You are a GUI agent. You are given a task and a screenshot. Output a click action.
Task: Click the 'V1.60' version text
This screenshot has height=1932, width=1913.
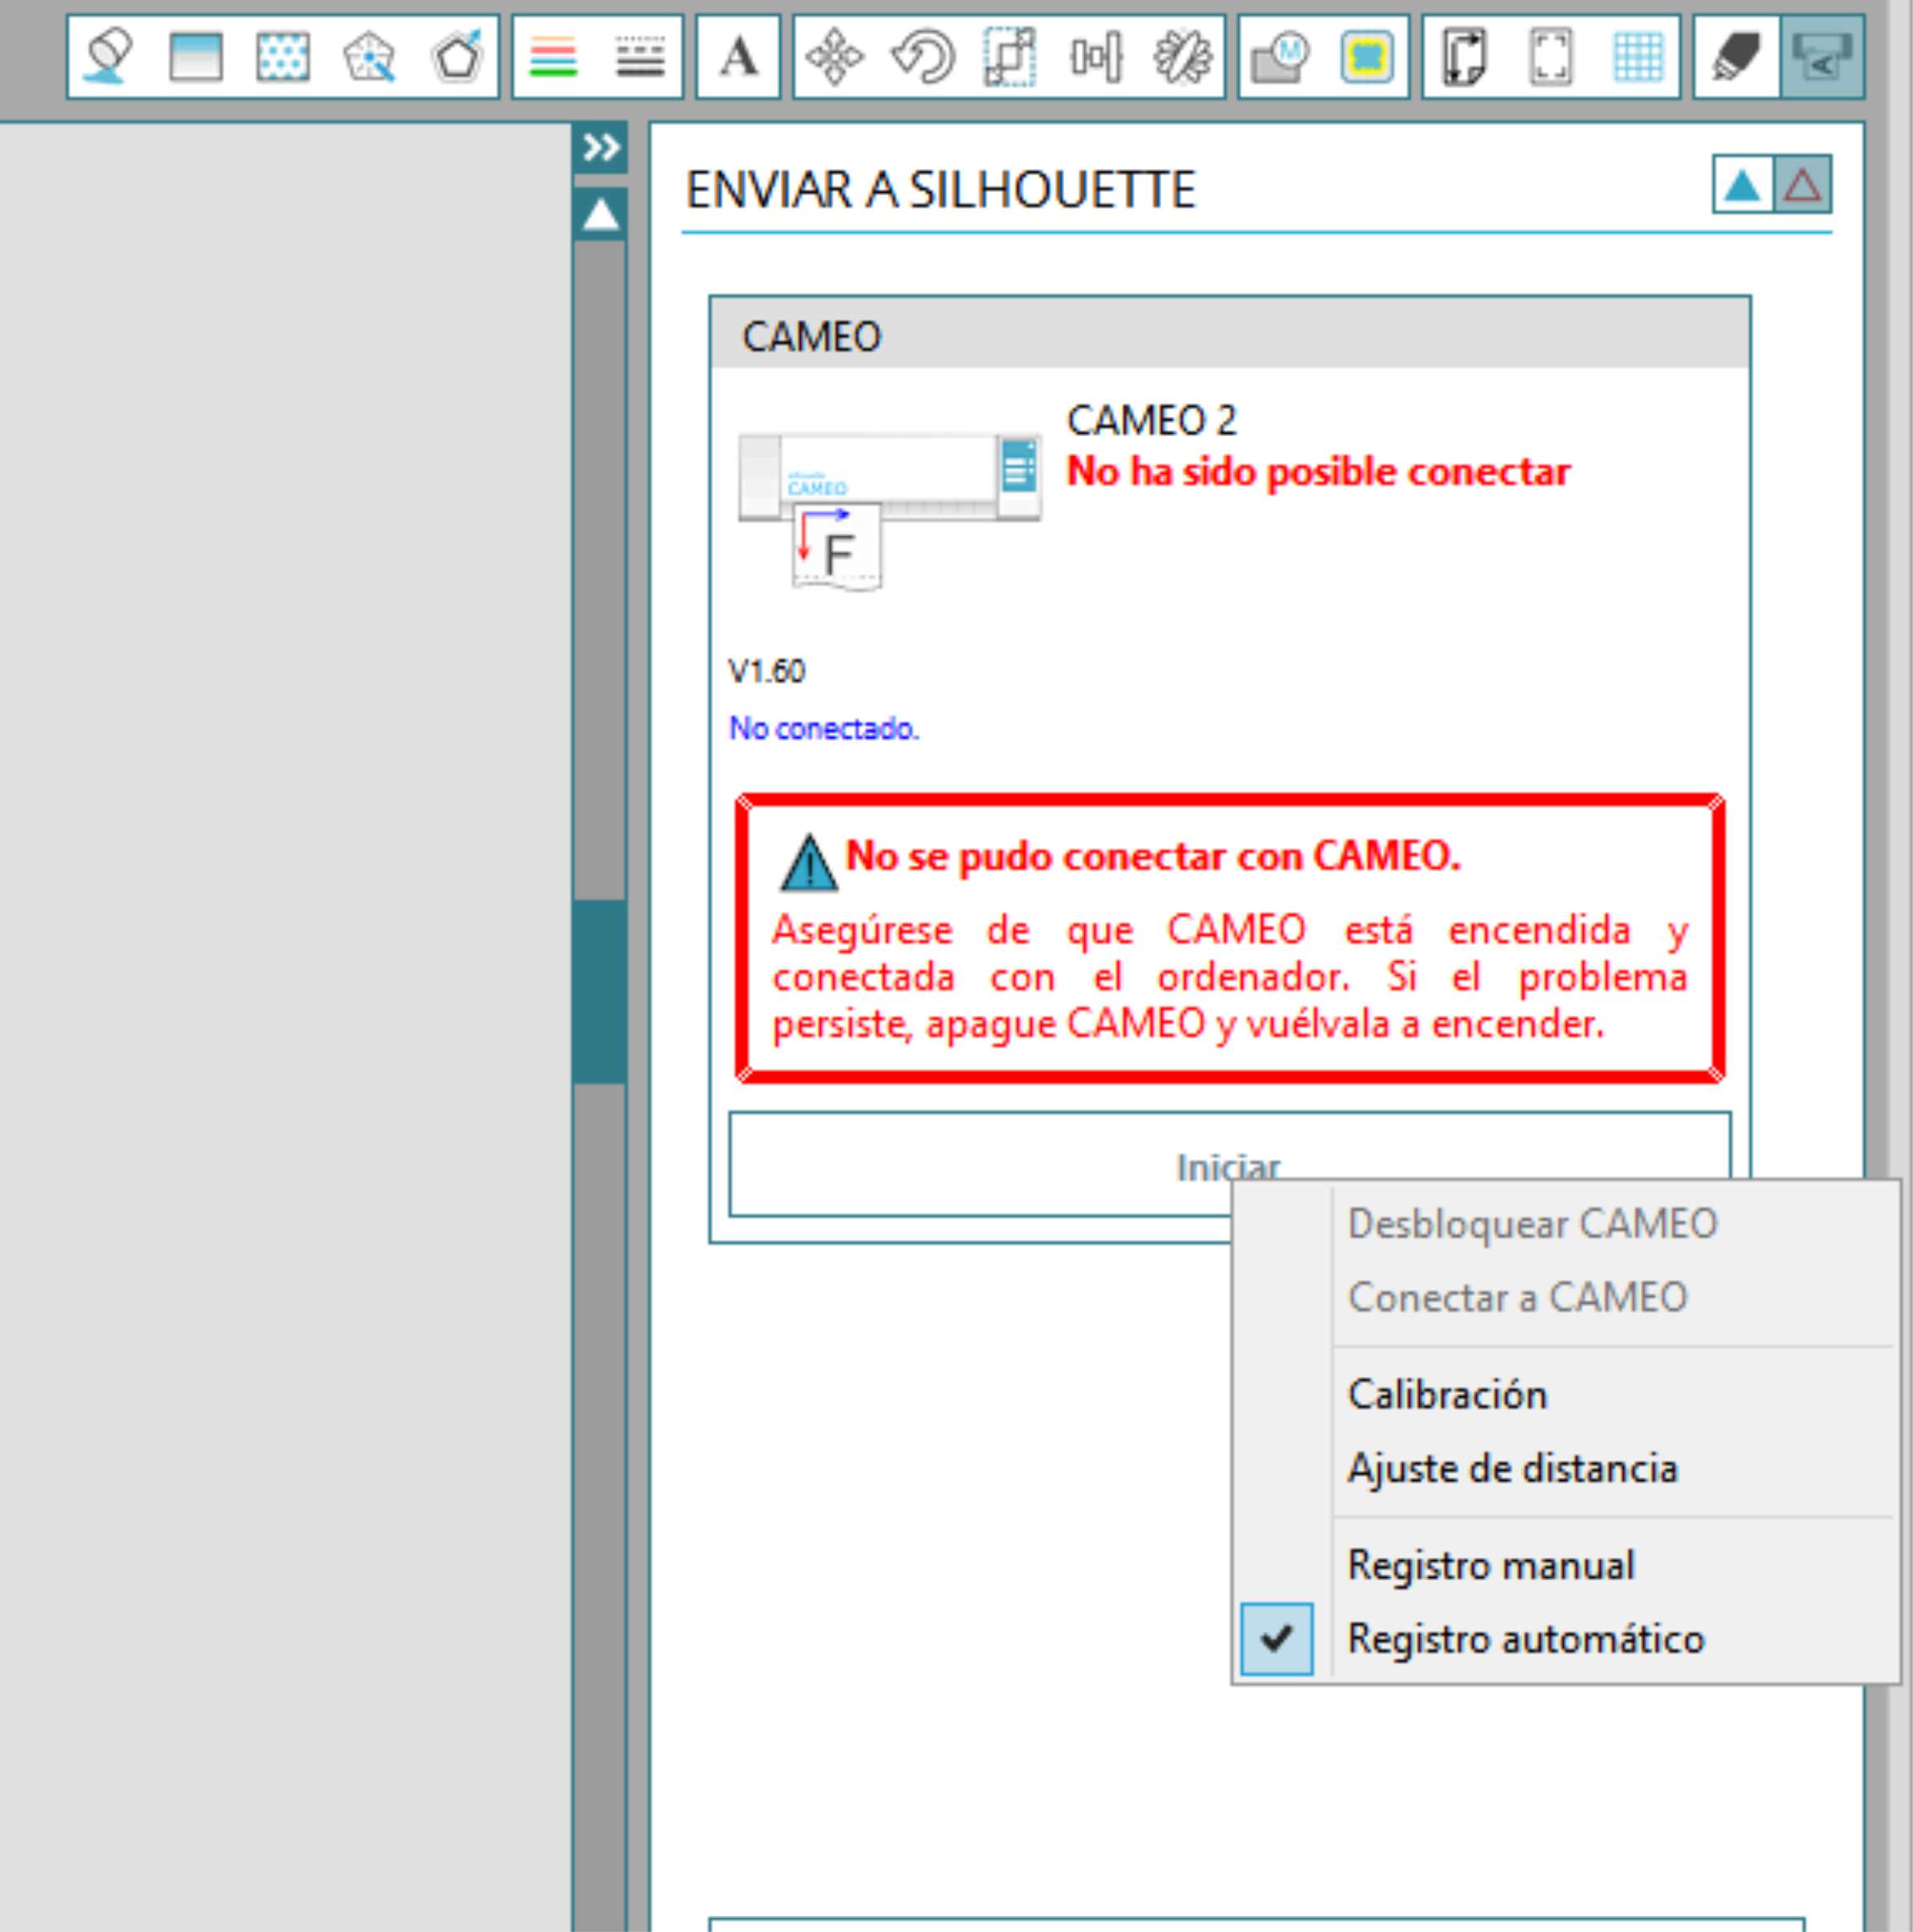[x=766, y=671]
